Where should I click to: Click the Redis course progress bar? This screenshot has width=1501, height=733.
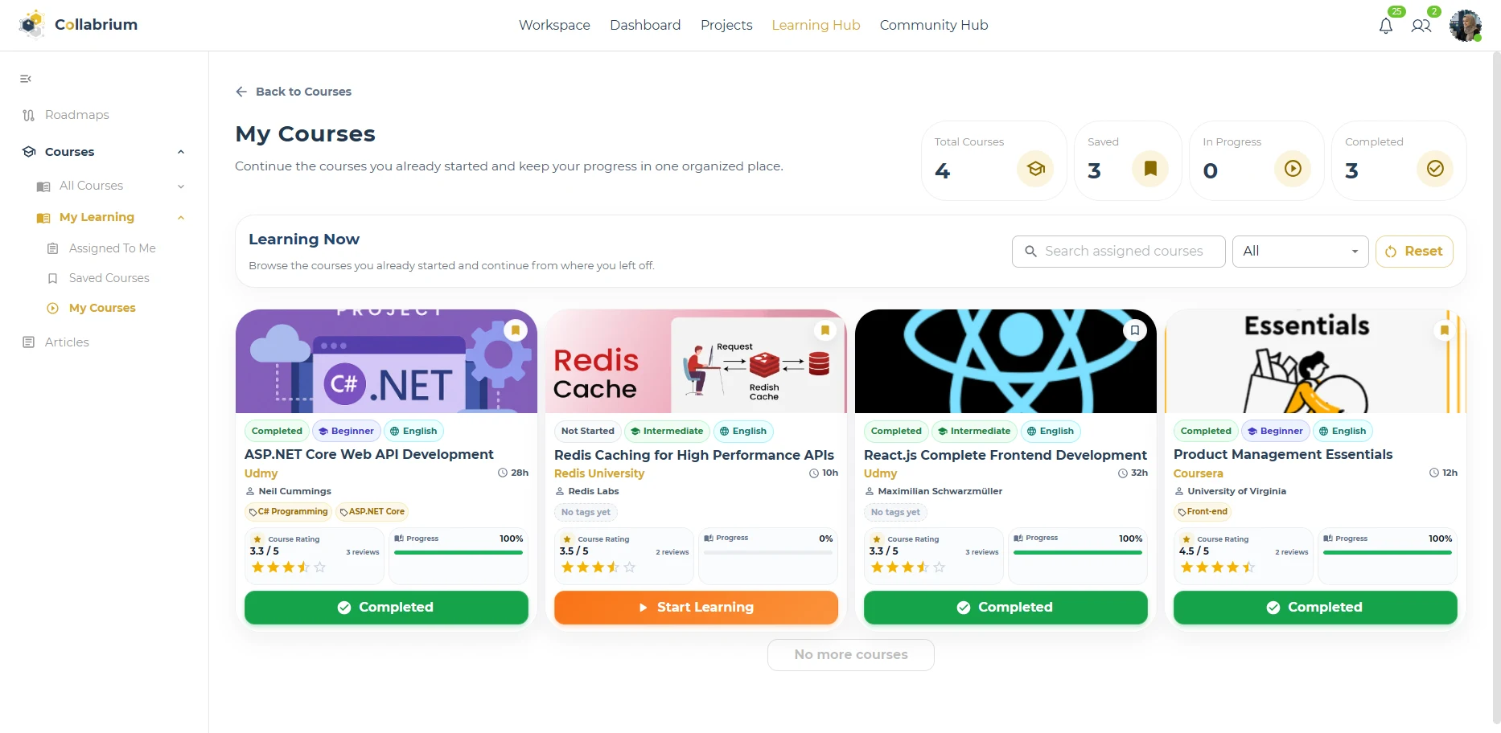(768, 553)
